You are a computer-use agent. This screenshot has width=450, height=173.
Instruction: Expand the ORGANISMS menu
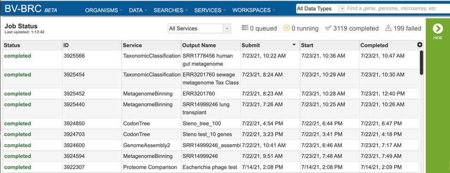click(104, 10)
